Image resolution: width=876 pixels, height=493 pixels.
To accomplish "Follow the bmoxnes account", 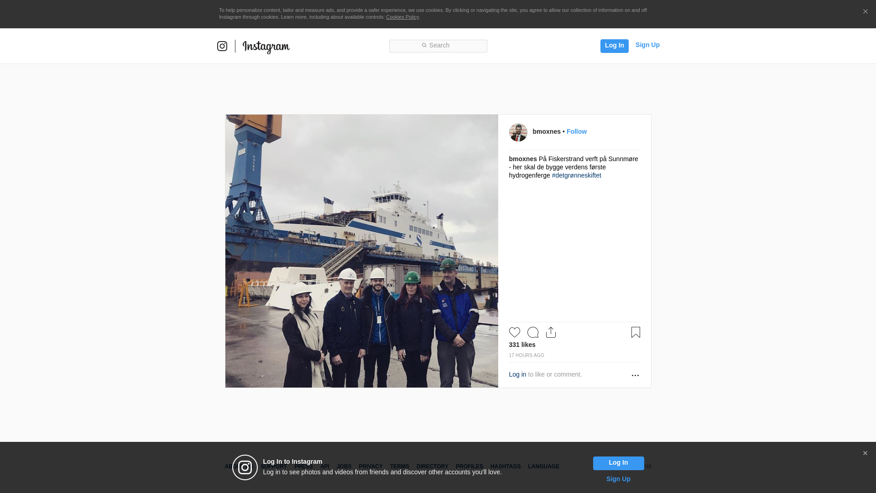I will click(577, 131).
